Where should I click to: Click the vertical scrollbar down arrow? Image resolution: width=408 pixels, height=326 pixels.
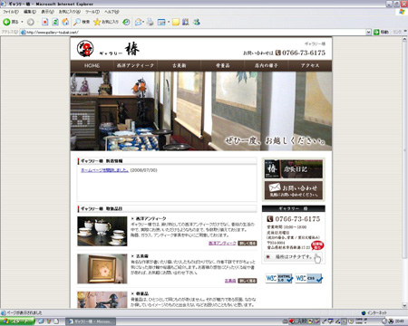coord(404,305)
